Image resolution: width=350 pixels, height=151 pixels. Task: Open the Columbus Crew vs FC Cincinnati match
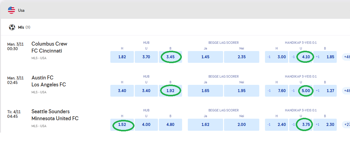(49, 47)
